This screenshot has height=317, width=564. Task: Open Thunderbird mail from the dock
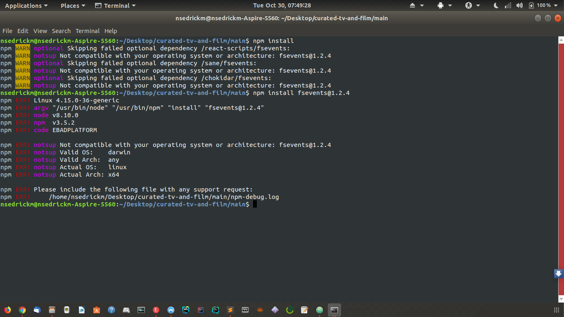click(x=37, y=310)
